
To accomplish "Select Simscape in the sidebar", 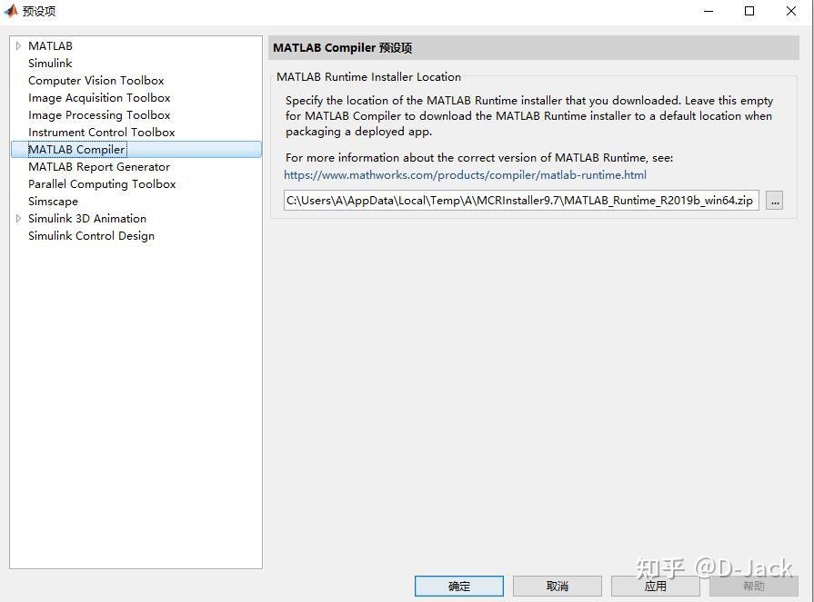I will coord(53,201).
